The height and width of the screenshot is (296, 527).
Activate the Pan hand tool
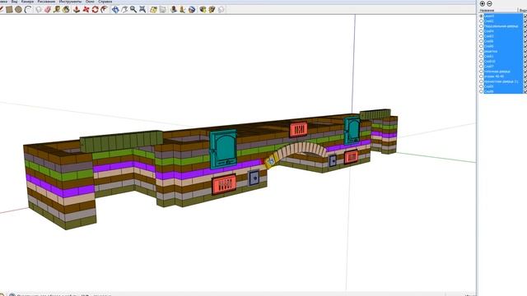[x=124, y=9]
